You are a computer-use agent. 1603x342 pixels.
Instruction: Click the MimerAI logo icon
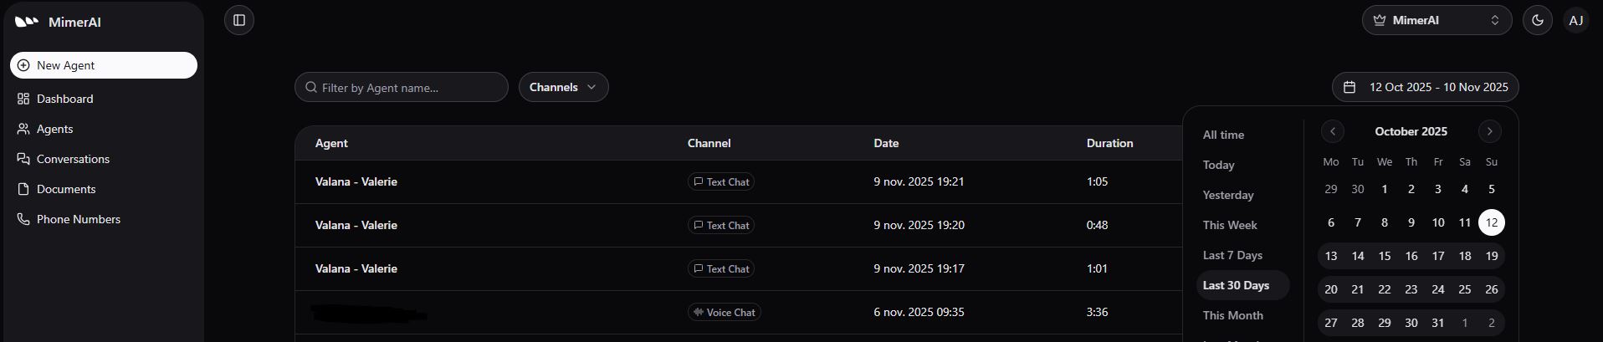point(27,22)
